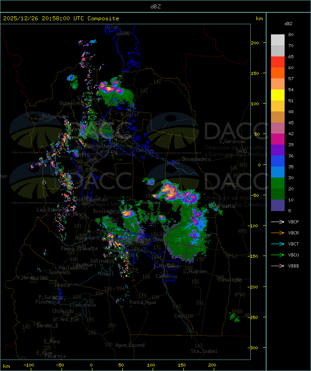311x371 pixels.
Task: Pick the magenta 39-42 dBZ swatch
Action: pos(278,139)
